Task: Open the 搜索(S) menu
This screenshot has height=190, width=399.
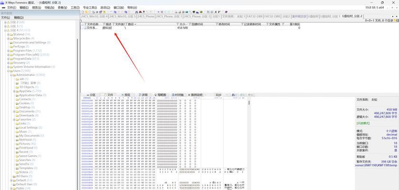Action: point(37,8)
